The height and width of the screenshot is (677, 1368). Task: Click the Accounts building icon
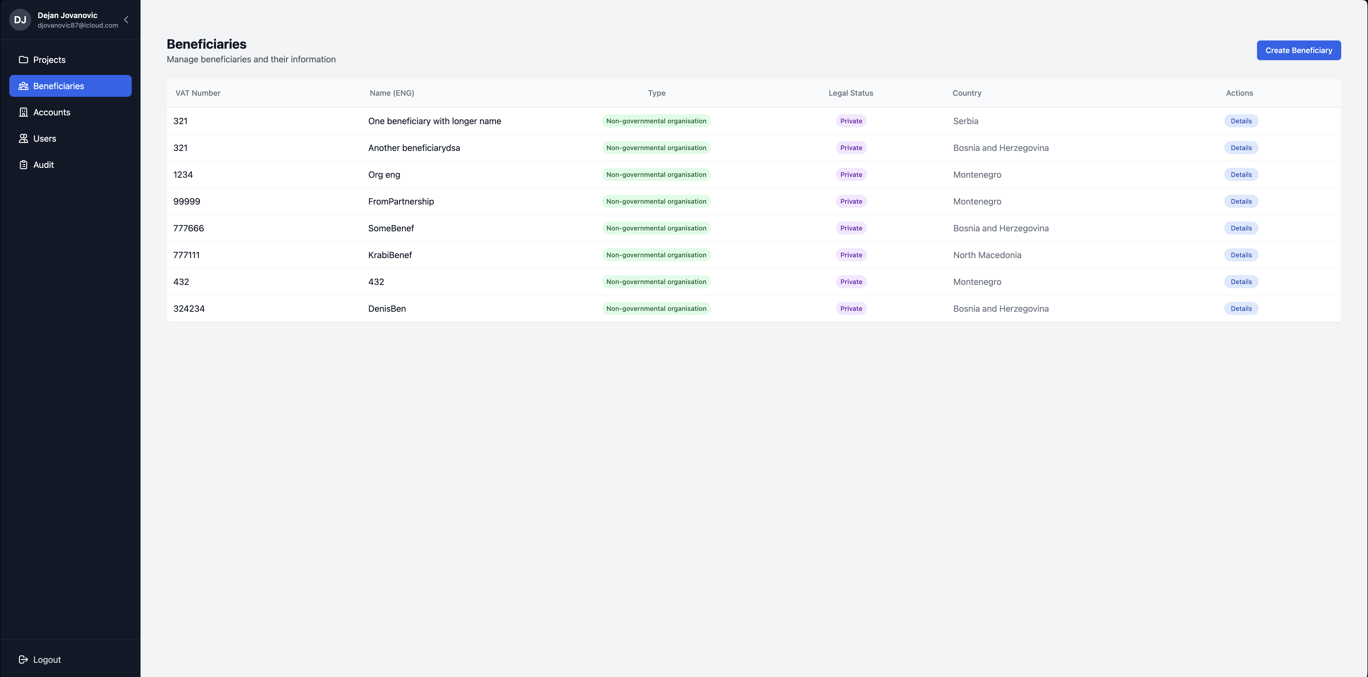pyautogui.click(x=23, y=112)
